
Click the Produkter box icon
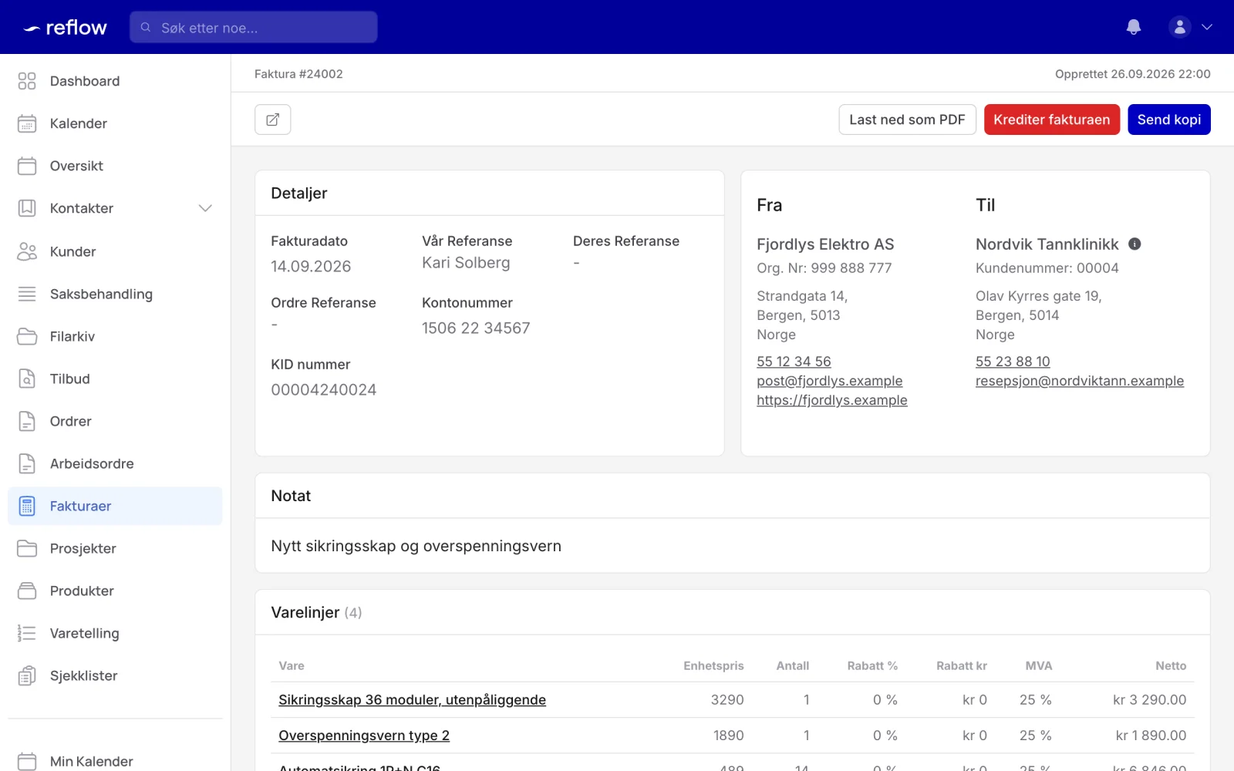[27, 591]
